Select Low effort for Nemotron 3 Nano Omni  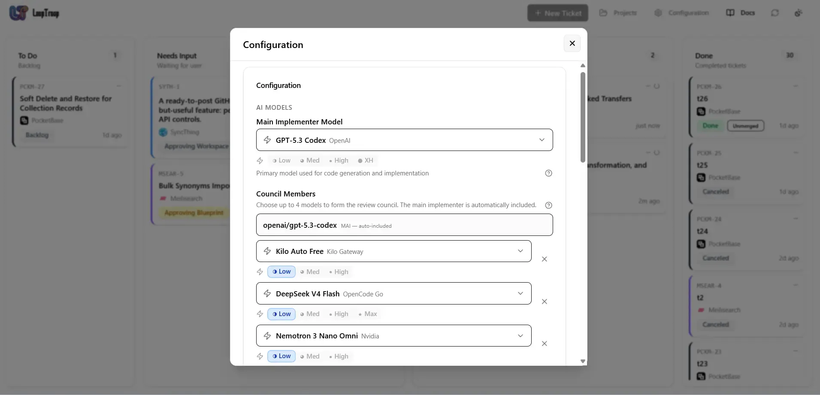[281, 356]
